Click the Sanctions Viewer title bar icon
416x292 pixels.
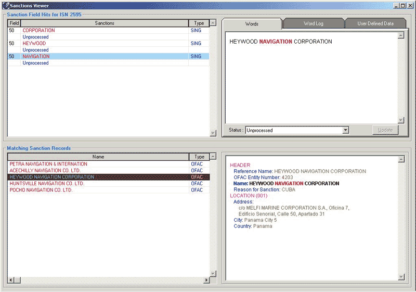(x=6, y=6)
